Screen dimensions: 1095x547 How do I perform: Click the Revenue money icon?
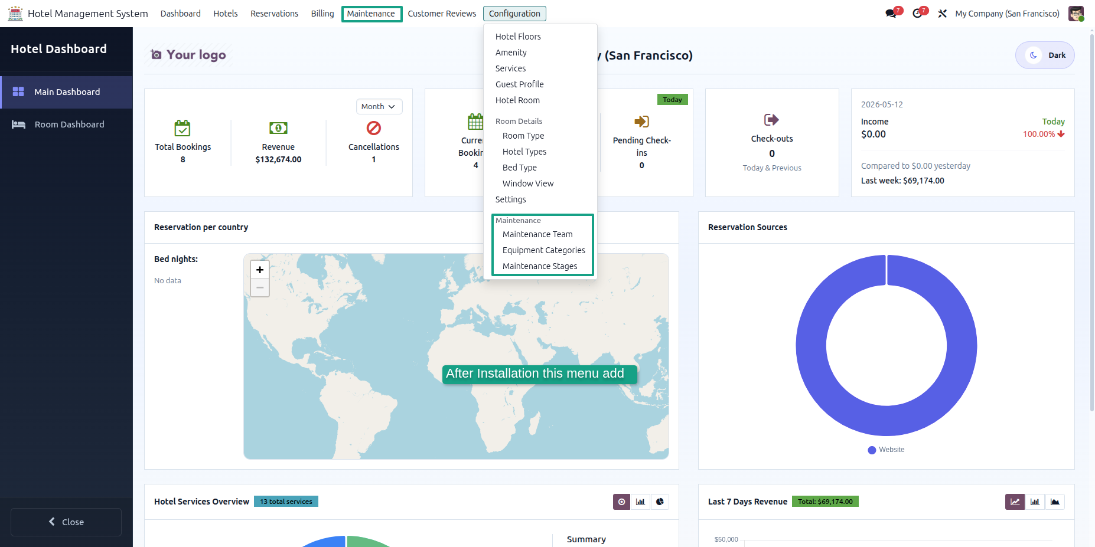point(278,128)
